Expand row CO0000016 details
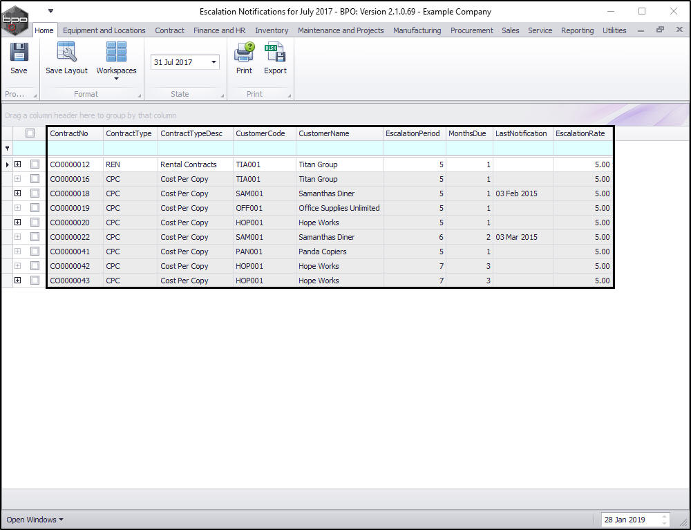The image size is (691, 530). pyautogui.click(x=18, y=179)
